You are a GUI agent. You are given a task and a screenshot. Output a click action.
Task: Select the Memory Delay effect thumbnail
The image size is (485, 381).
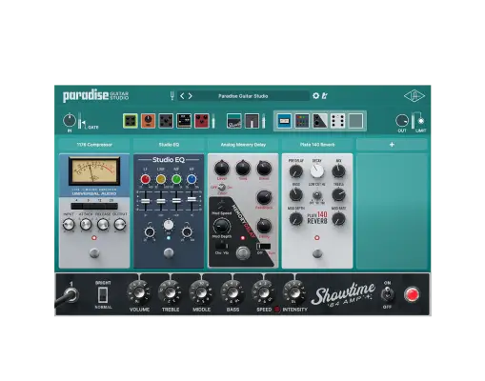319,121
